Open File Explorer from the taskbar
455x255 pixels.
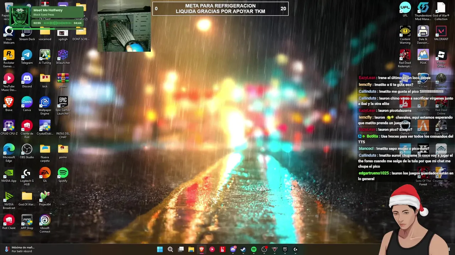[191, 249]
